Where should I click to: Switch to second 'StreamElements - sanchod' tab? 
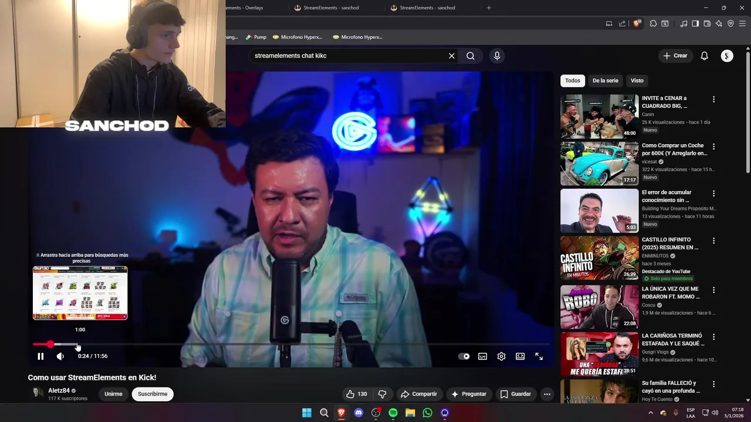coord(427,8)
